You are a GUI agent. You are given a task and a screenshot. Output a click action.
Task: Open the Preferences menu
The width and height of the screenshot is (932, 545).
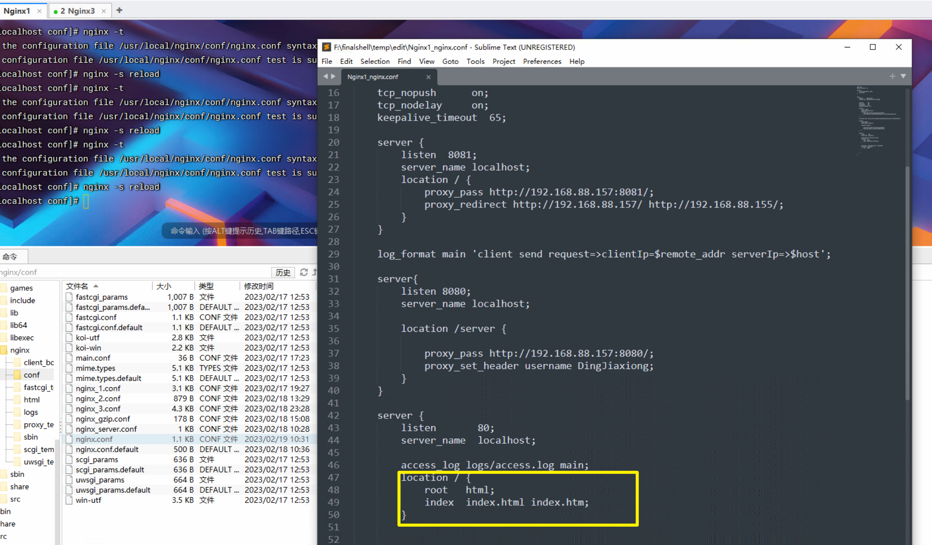(542, 61)
